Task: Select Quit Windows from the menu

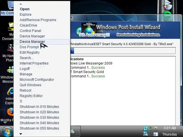Action: tap(31, 85)
